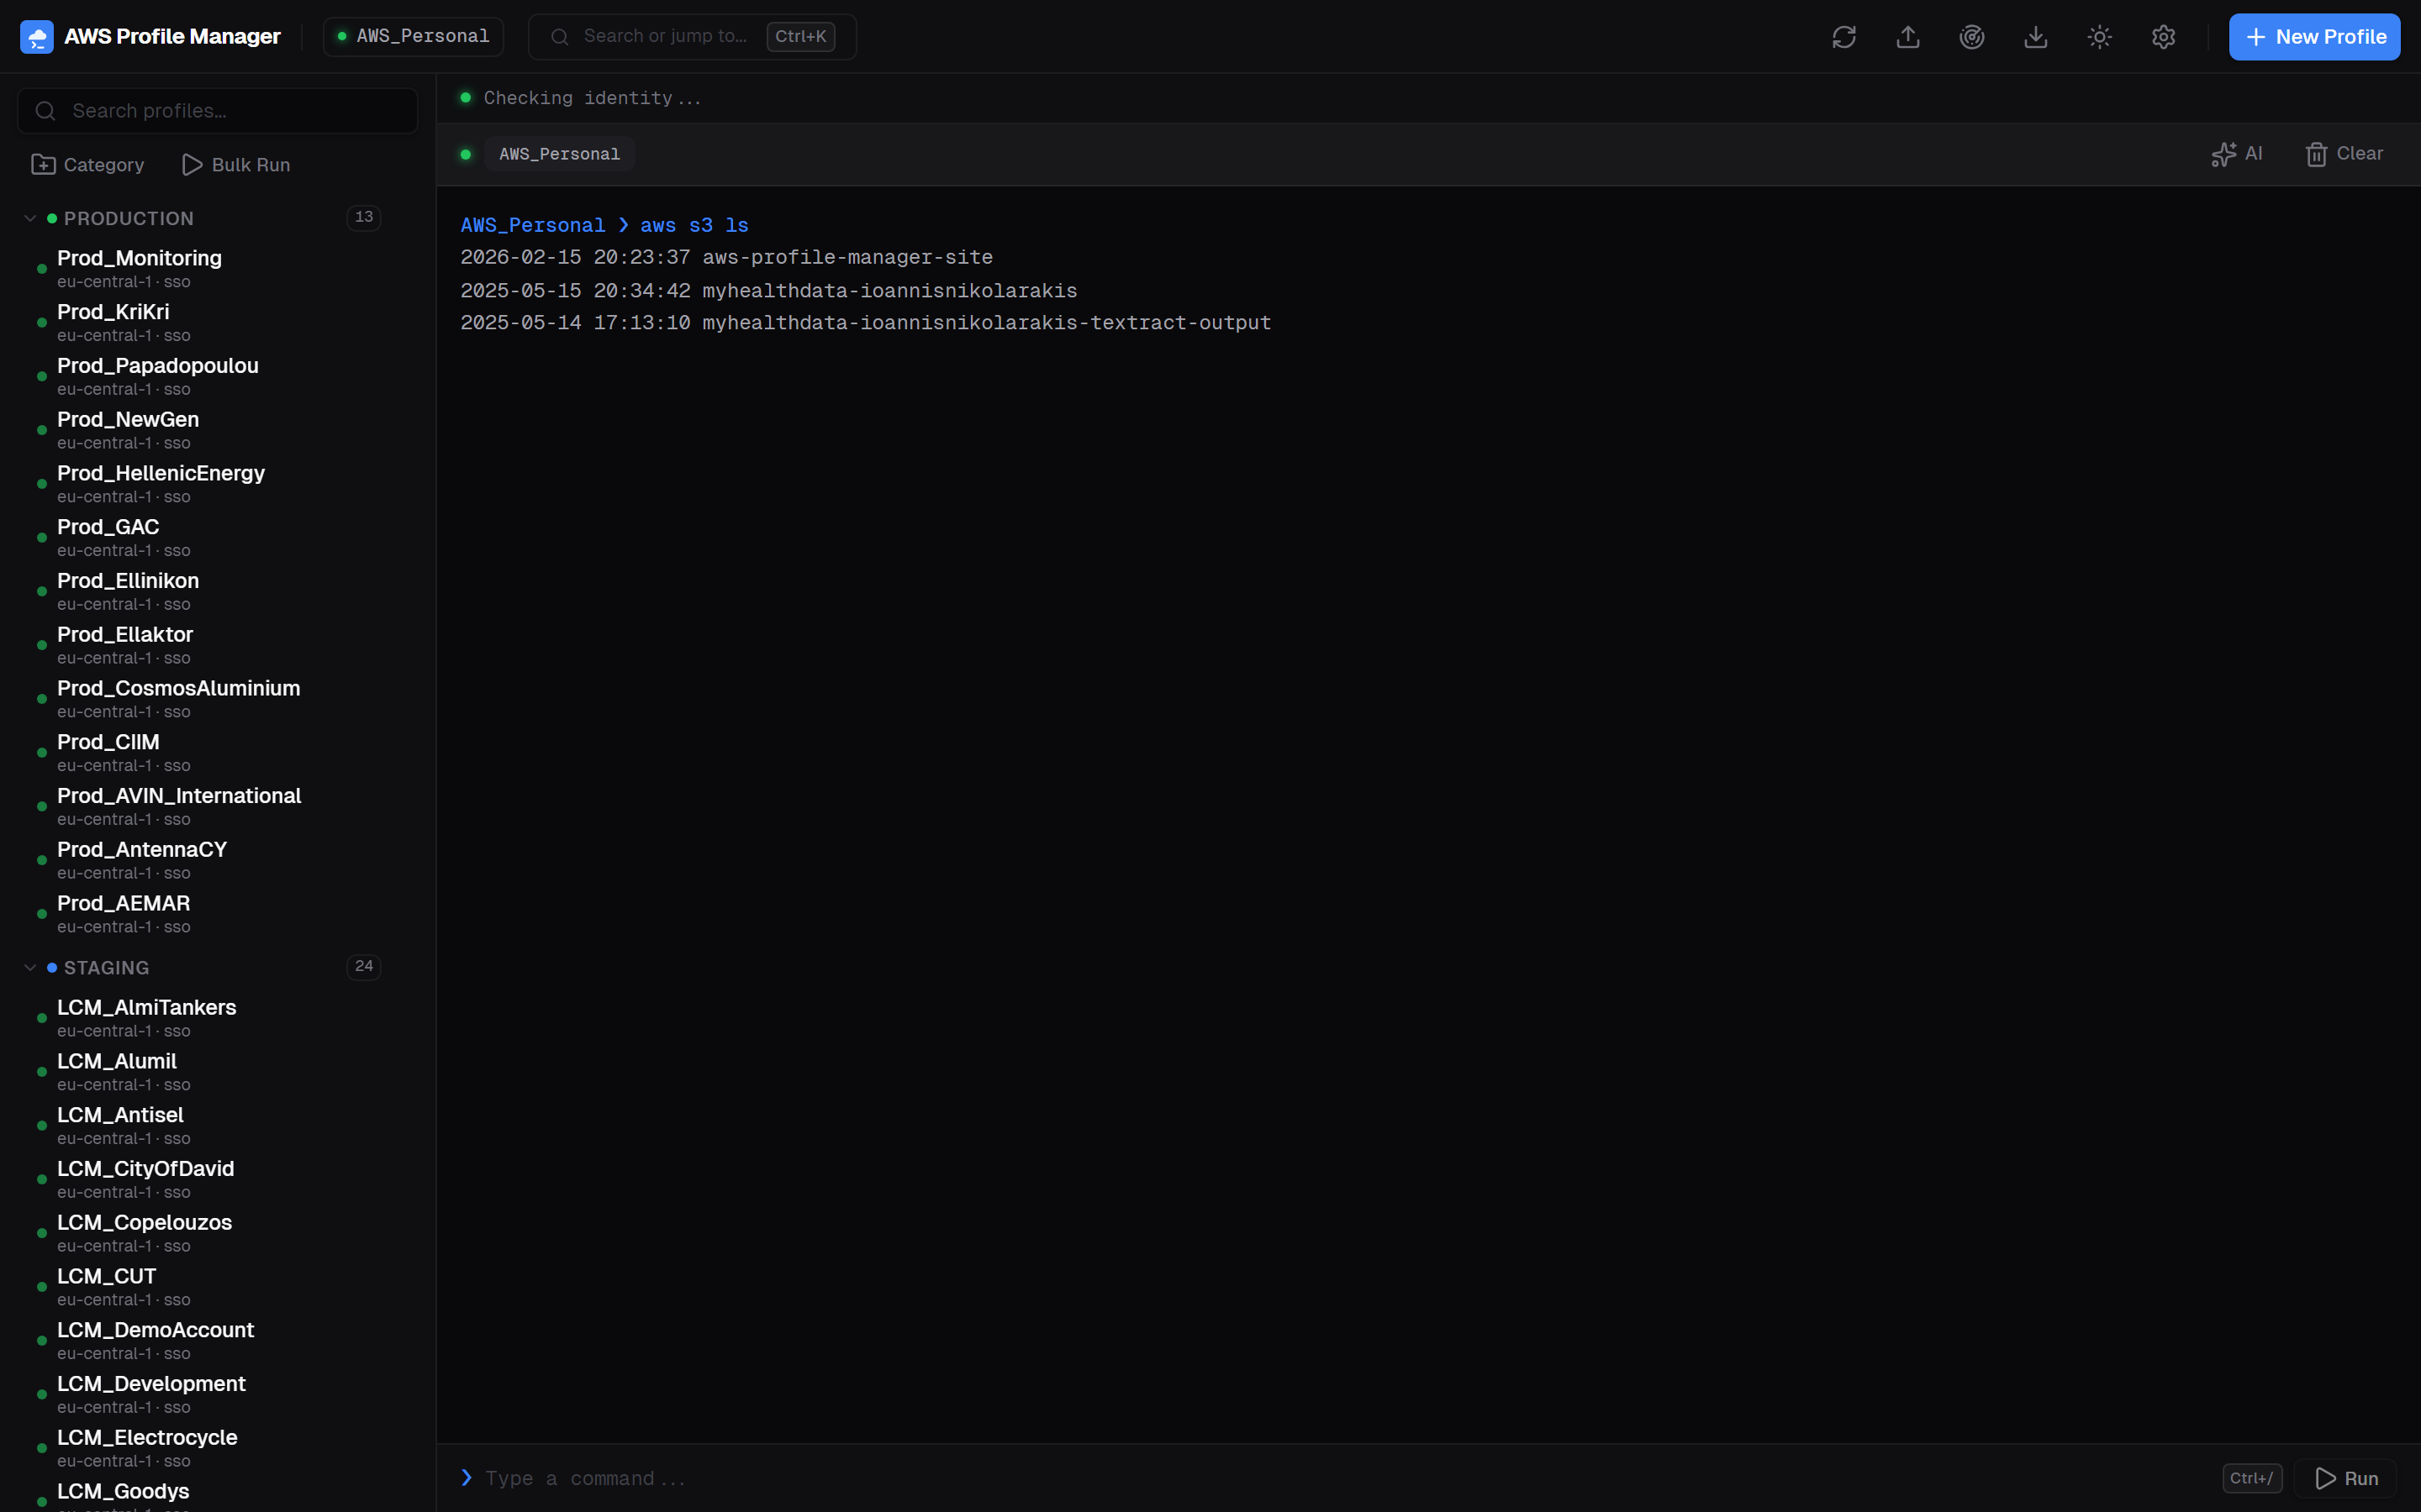The image size is (2421, 1512).
Task: Create a New Profile
Action: coord(2315,36)
